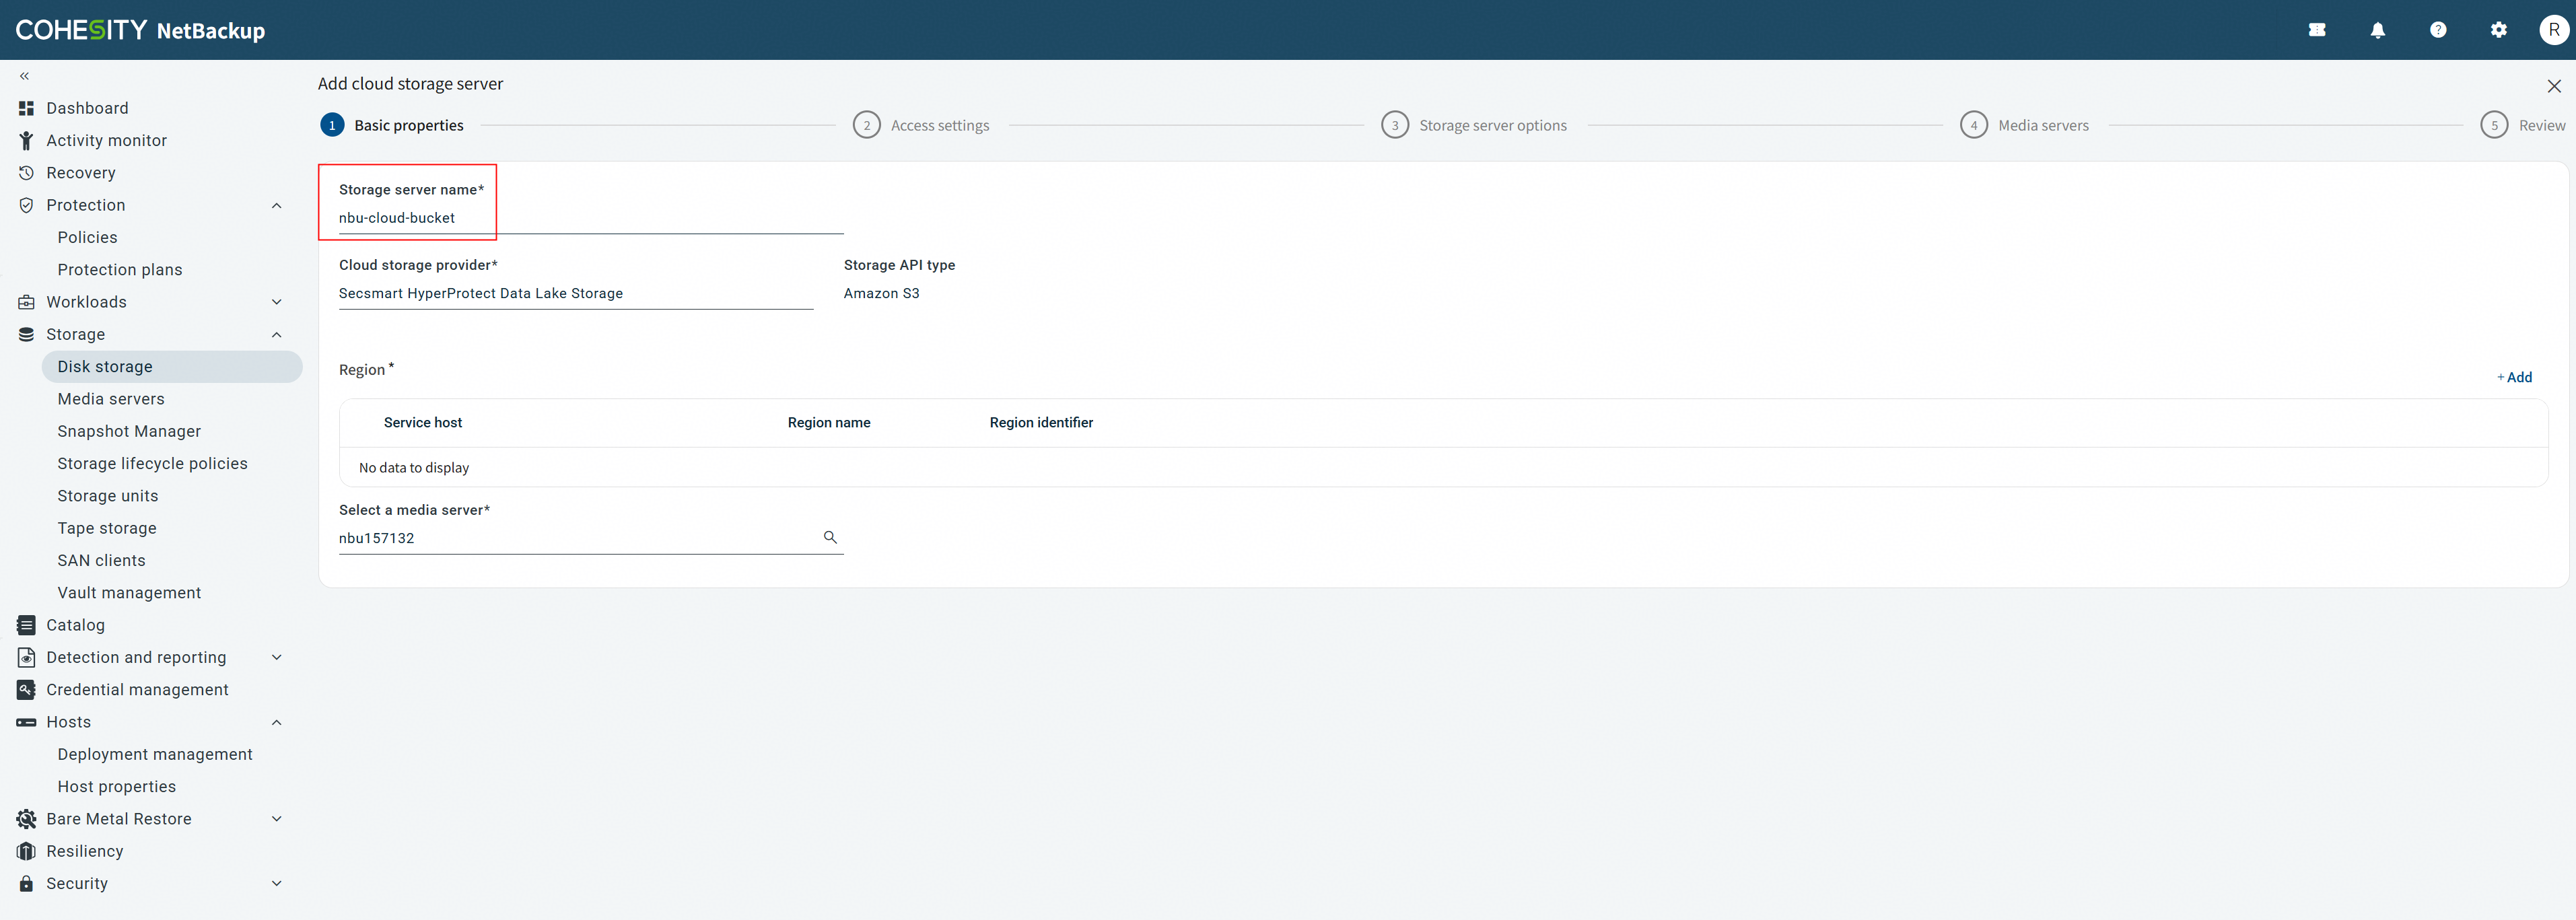This screenshot has height=920, width=2576.
Task: Open SAN clients
Action: click(x=101, y=561)
